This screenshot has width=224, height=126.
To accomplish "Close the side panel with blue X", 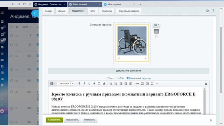I will click(x=35, y=13).
